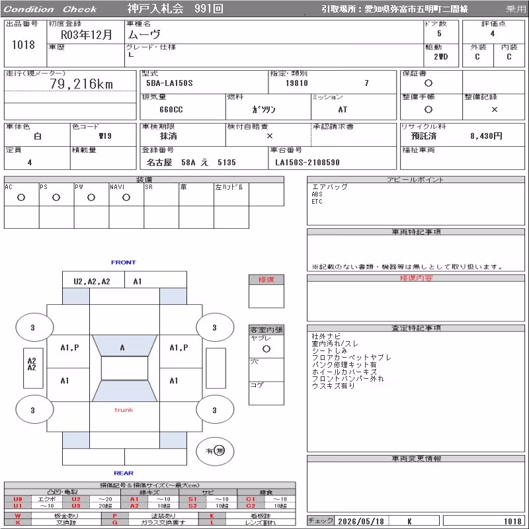Click the 内装 interior grade C

click(x=509, y=57)
